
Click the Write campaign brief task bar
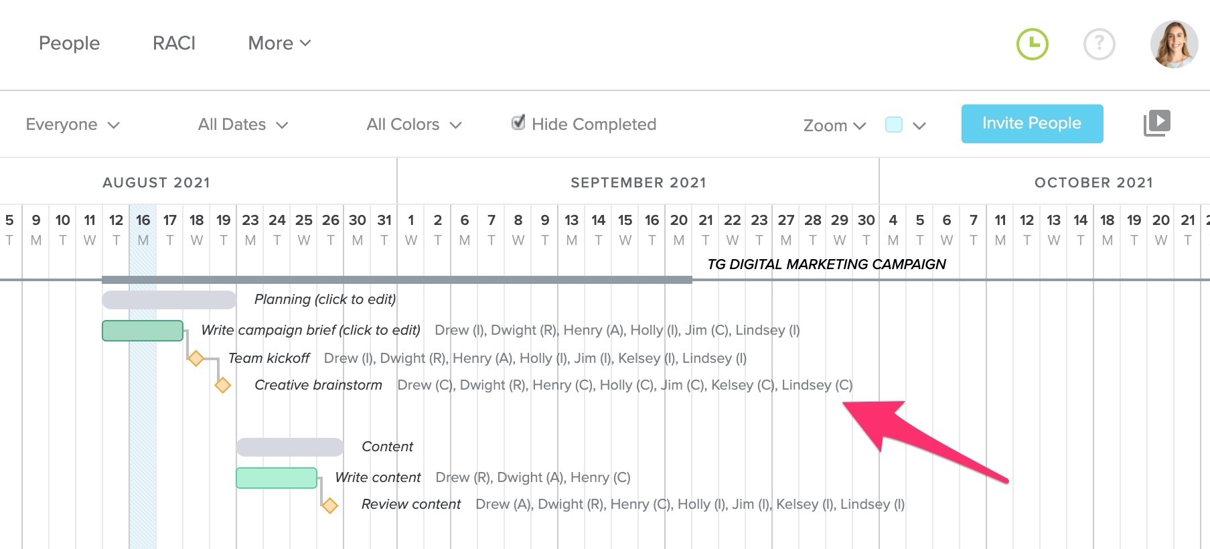click(x=143, y=330)
